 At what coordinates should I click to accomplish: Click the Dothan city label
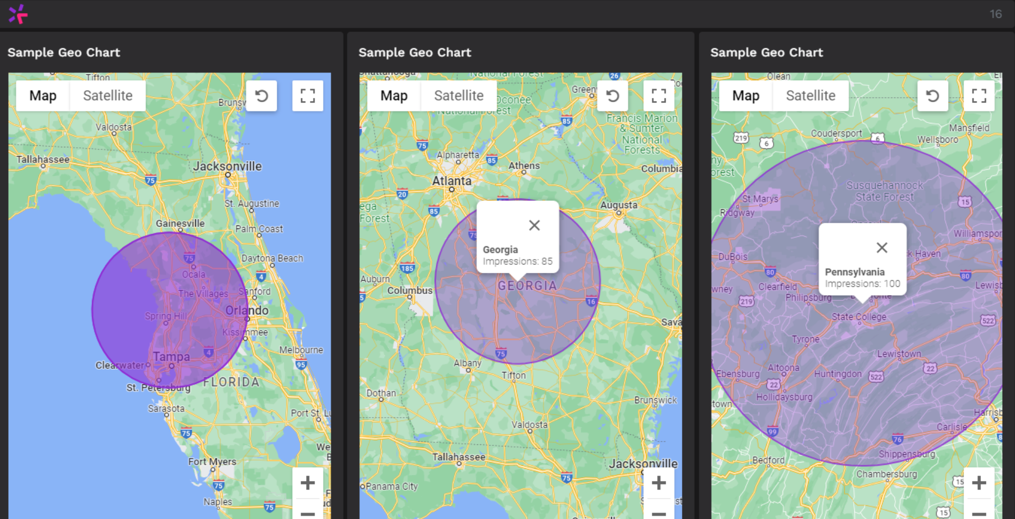381,393
